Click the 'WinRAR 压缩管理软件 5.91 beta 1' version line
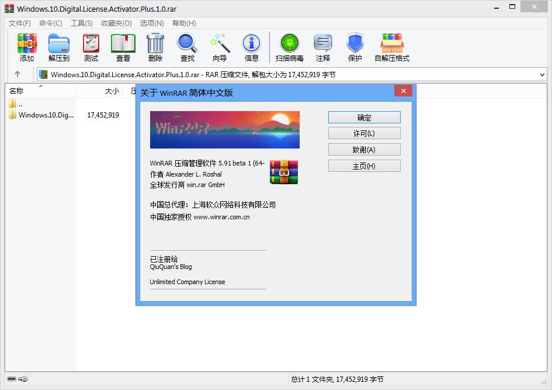Image resolution: width=552 pixels, height=390 pixels. coord(207,163)
